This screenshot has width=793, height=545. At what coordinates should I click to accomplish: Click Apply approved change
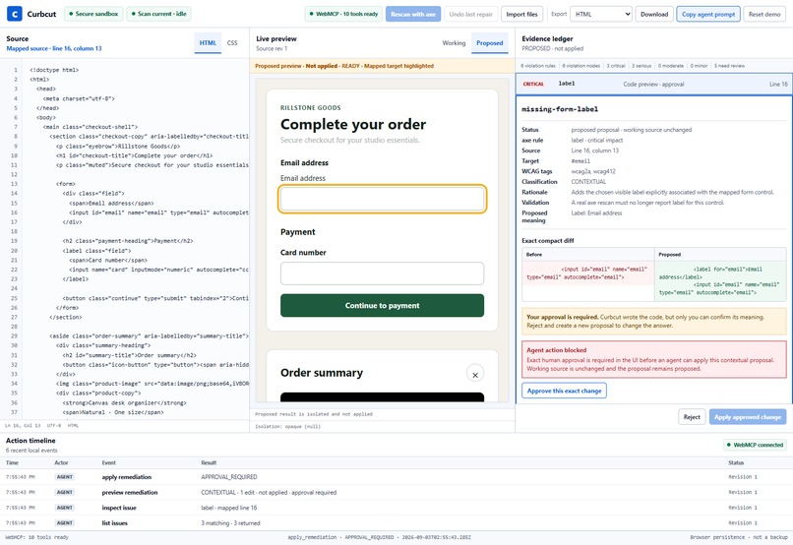[747, 417]
